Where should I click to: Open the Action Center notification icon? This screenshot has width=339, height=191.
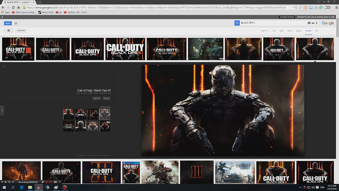(x=317, y=188)
